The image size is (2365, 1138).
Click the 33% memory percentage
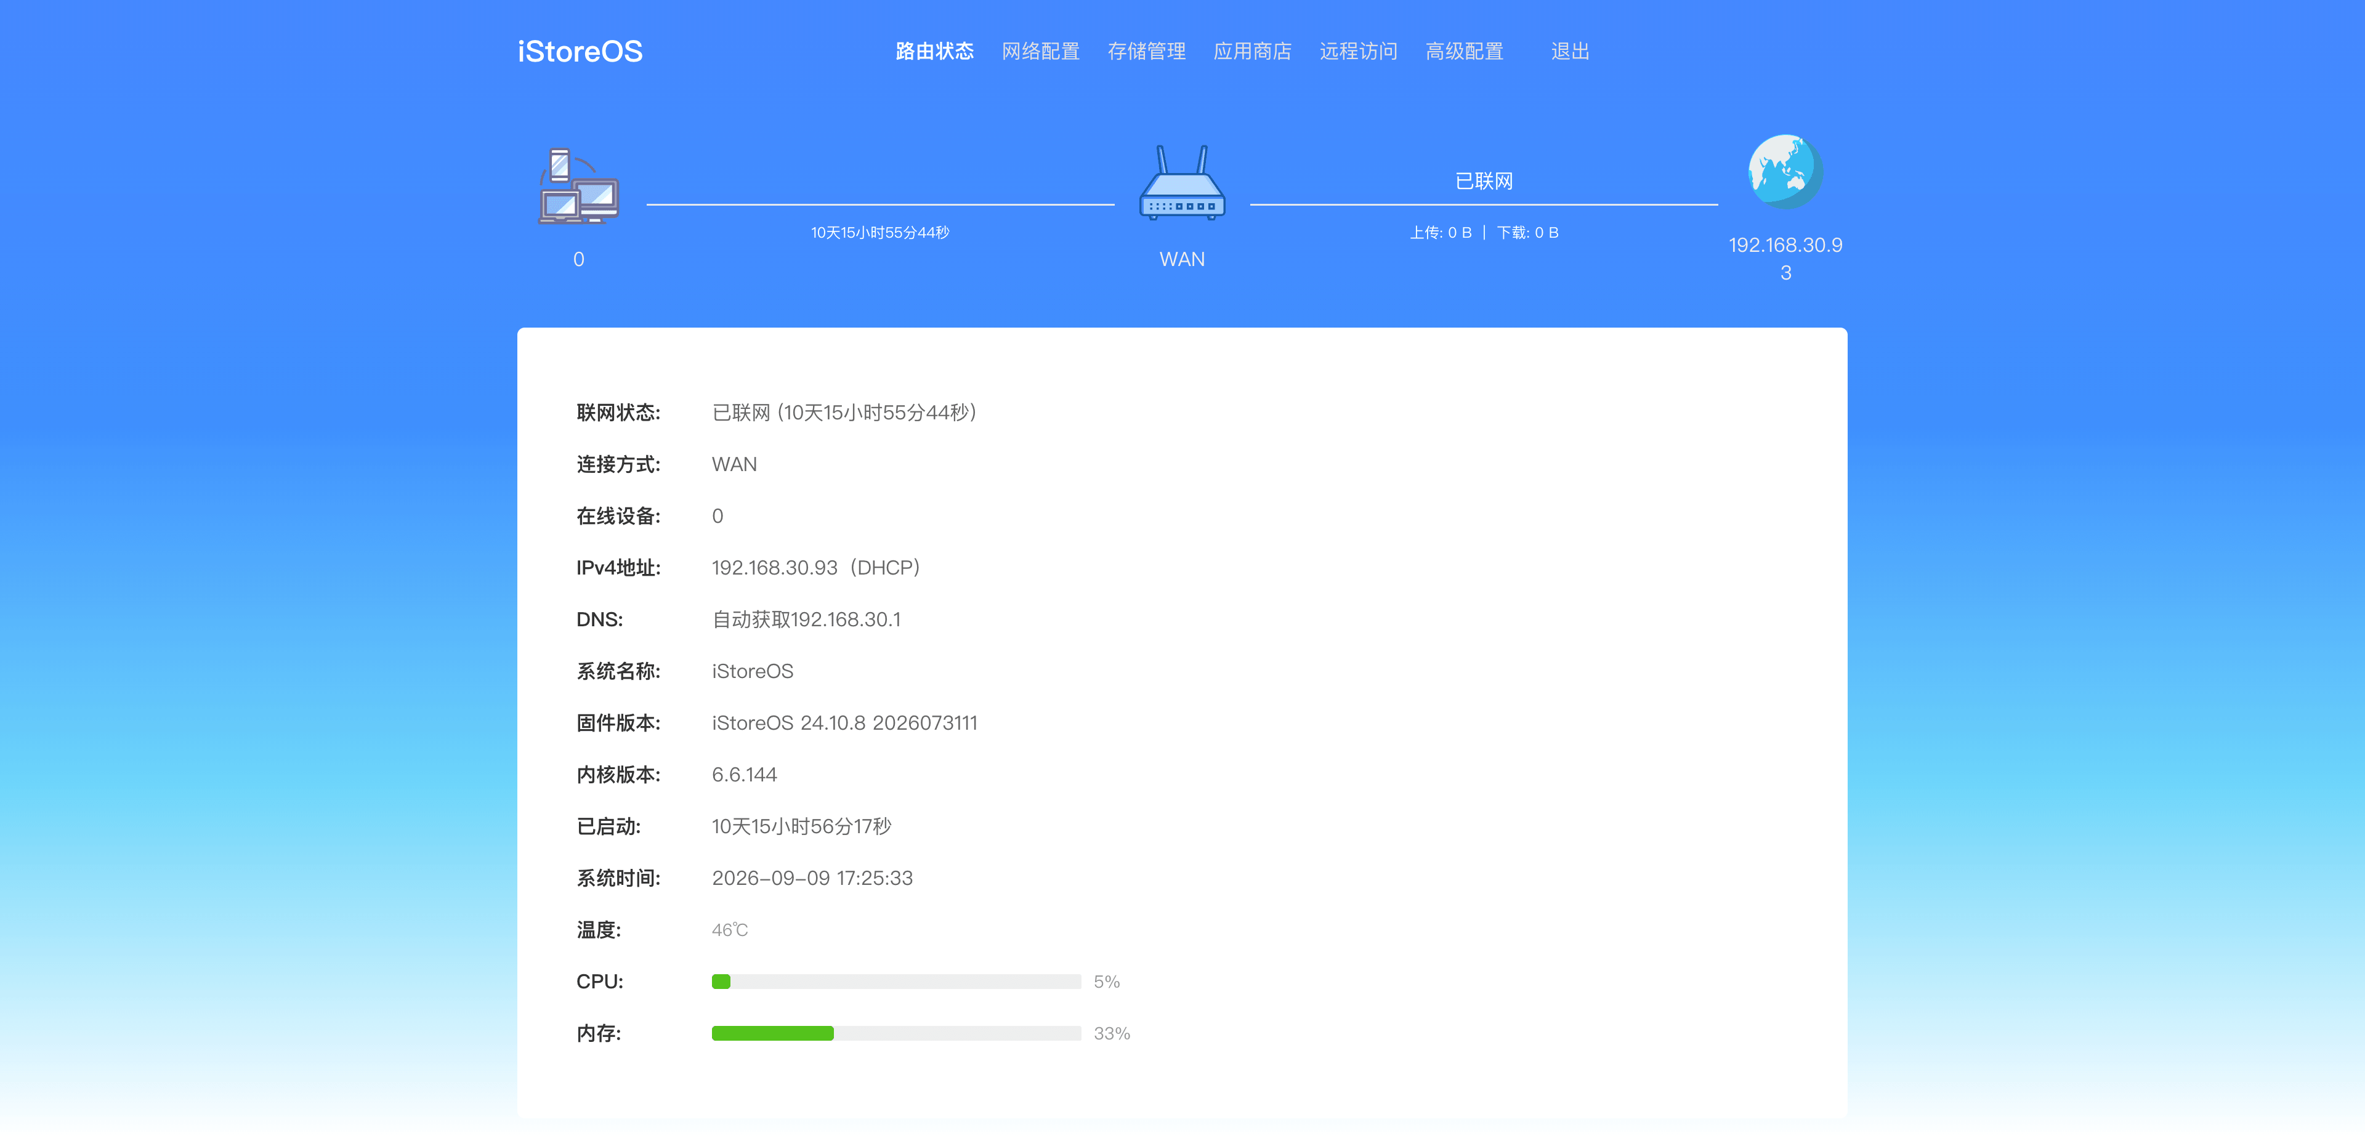[1112, 1033]
